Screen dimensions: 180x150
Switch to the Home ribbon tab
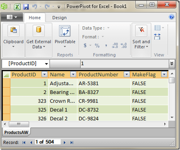[x=35, y=18]
